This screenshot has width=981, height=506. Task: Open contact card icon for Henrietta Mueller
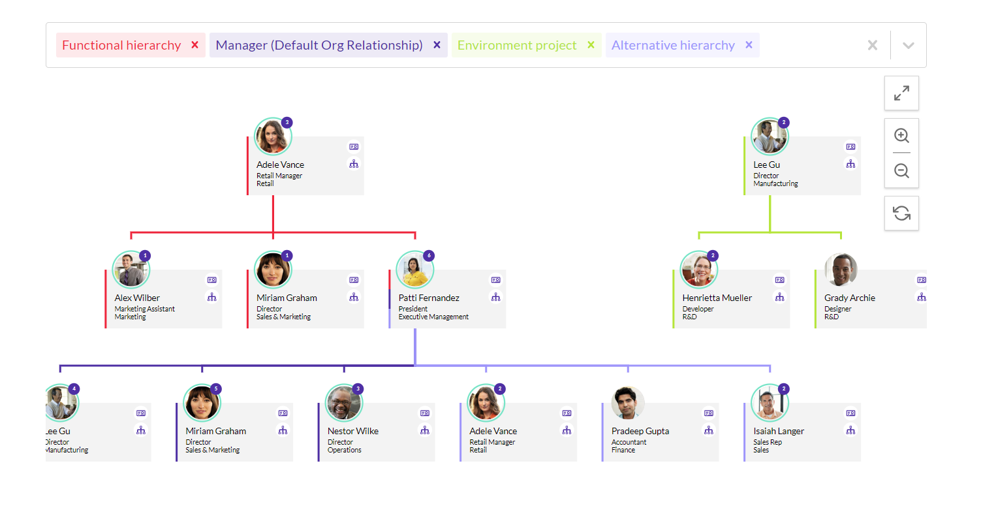pyautogui.click(x=780, y=280)
